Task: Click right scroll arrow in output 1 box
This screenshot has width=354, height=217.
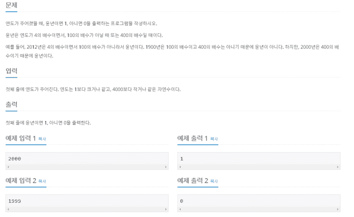Action: (337, 167)
